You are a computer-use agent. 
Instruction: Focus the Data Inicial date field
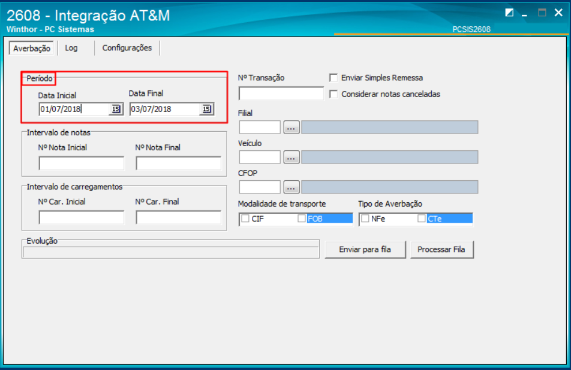click(x=74, y=109)
